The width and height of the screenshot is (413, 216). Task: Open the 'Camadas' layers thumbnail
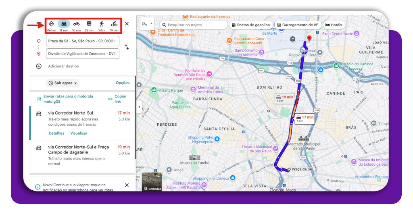click(x=152, y=182)
